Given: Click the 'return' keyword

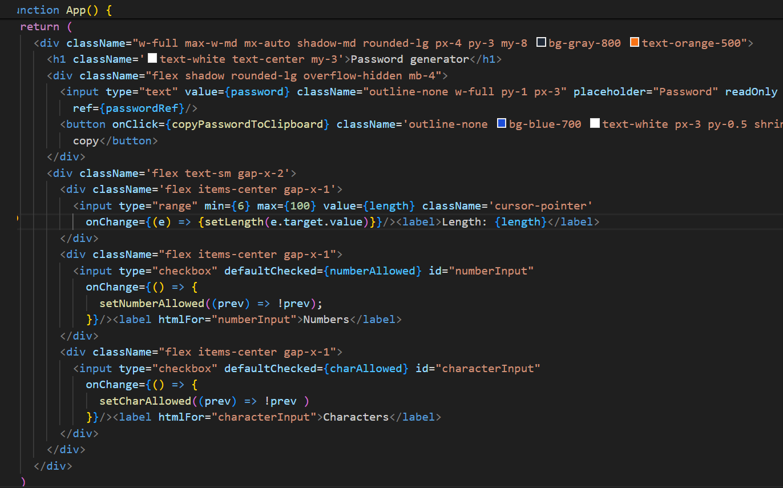Looking at the screenshot, I should (x=39, y=26).
